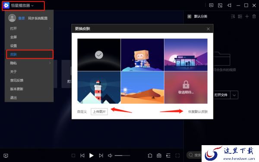Click the playlist delete trash icon

(x=254, y=16)
